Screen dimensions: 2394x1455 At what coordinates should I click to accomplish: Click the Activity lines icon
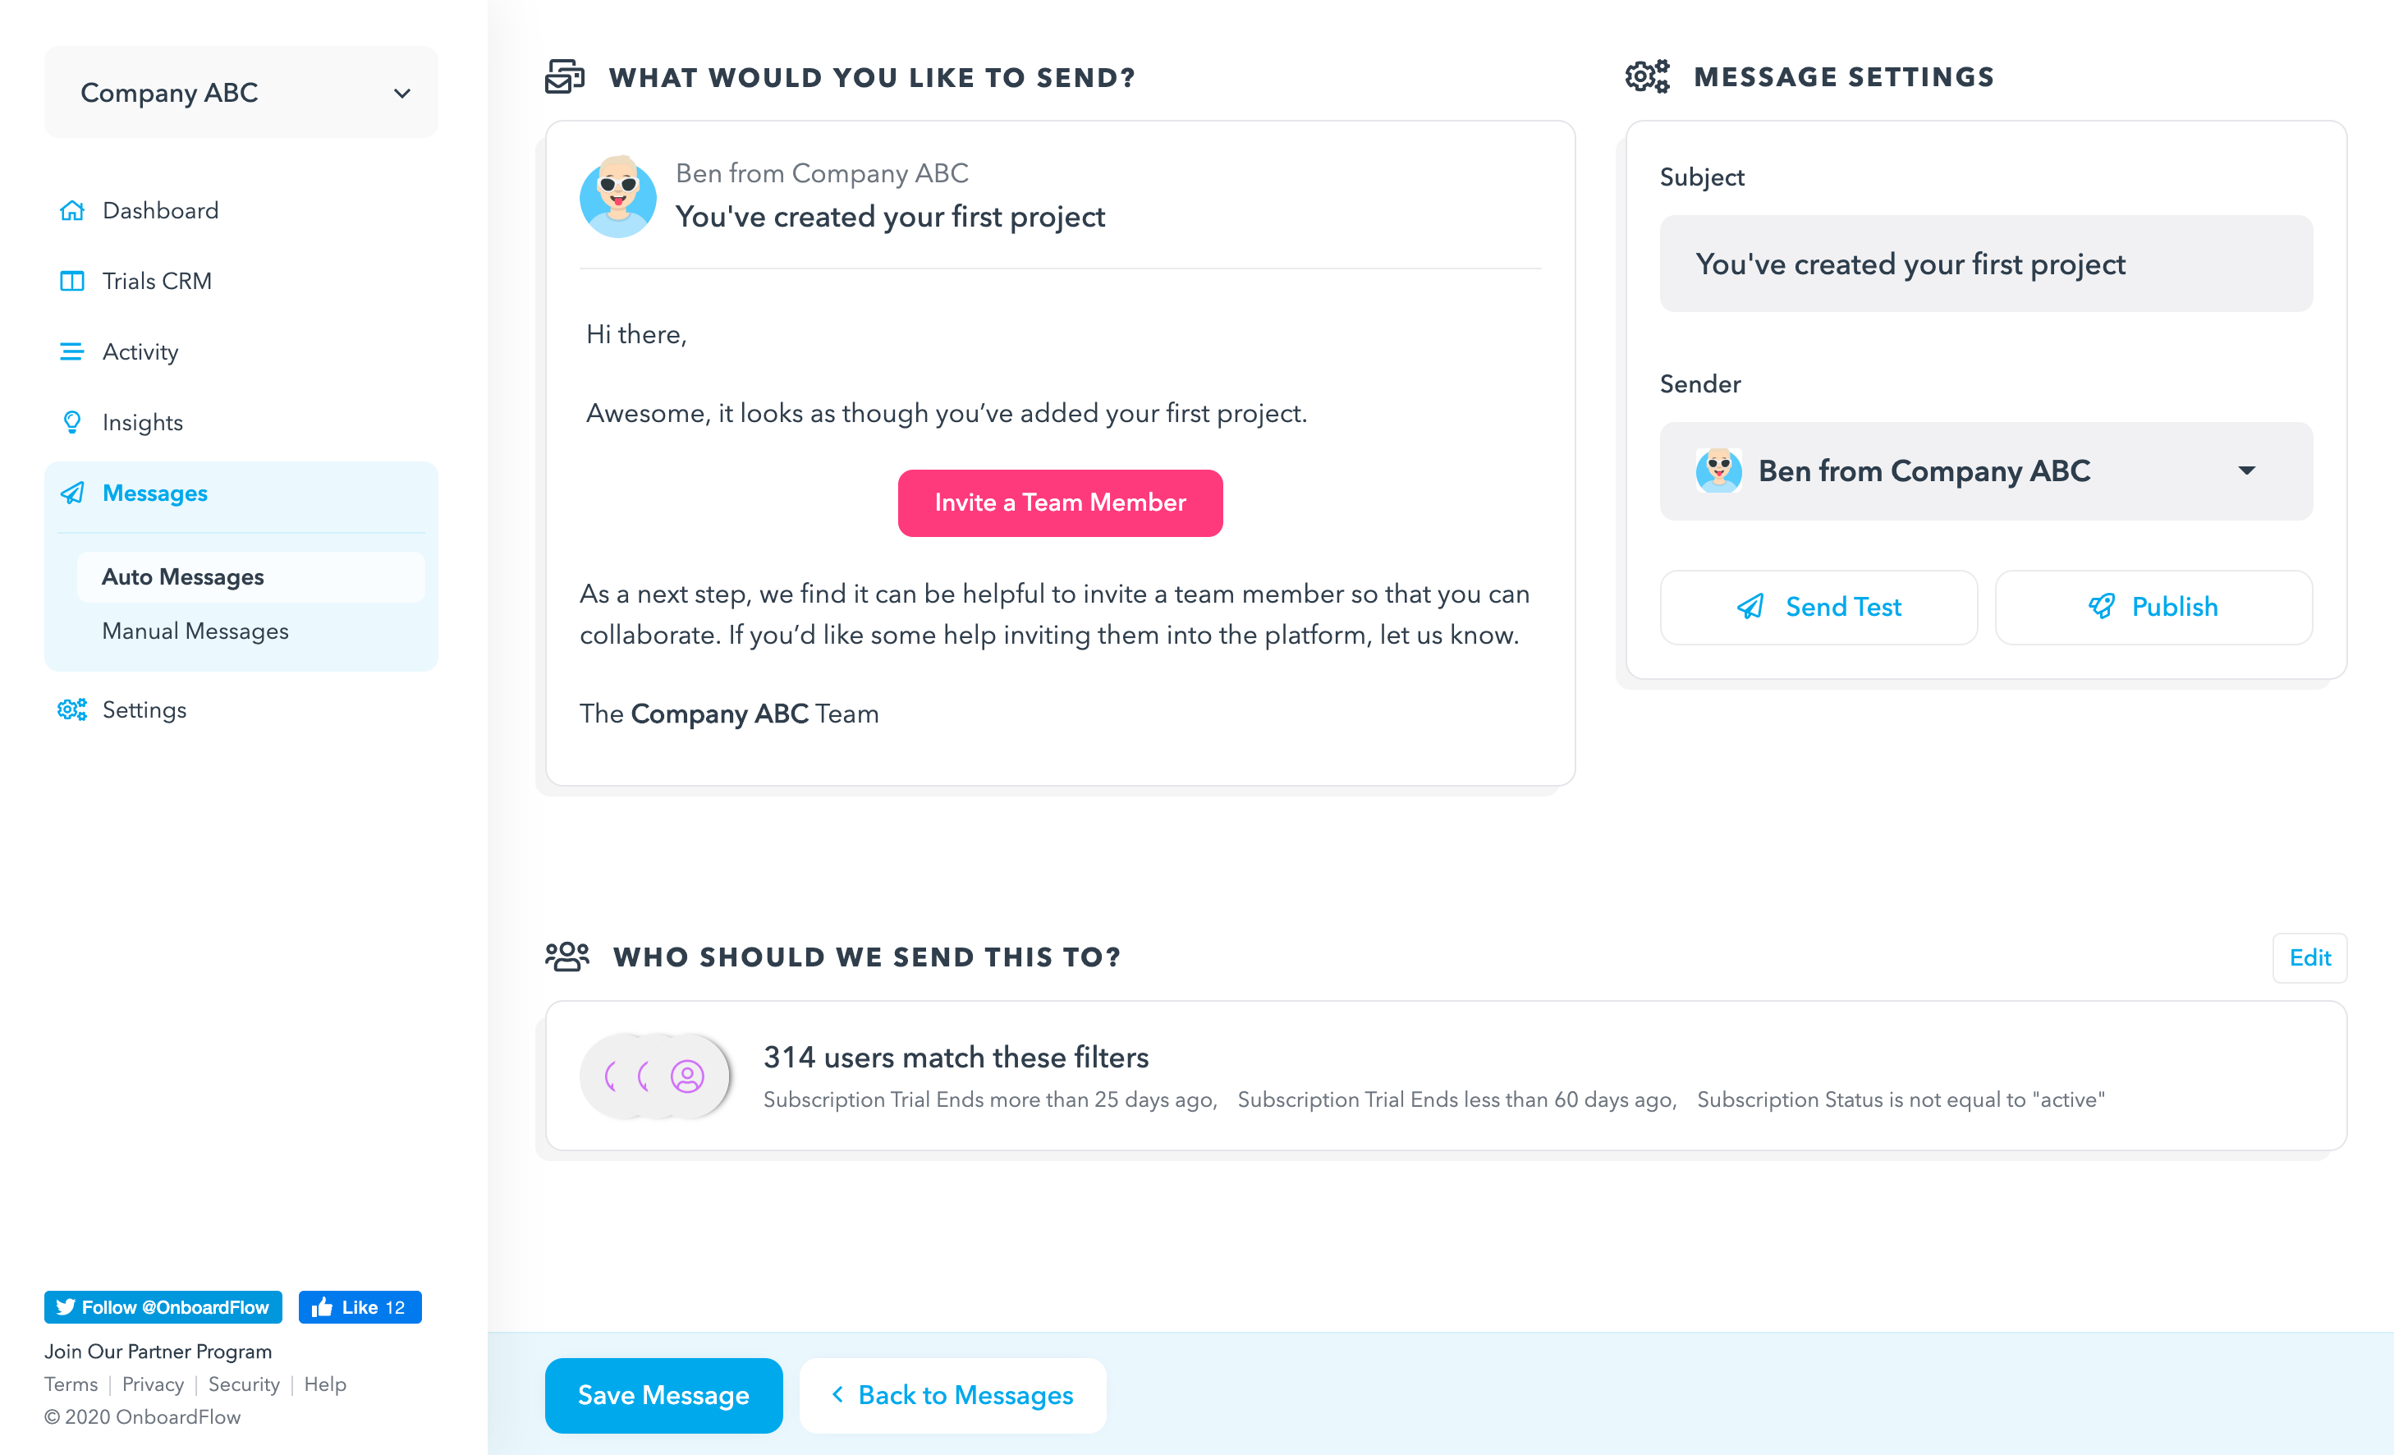[x=72, y=351]
